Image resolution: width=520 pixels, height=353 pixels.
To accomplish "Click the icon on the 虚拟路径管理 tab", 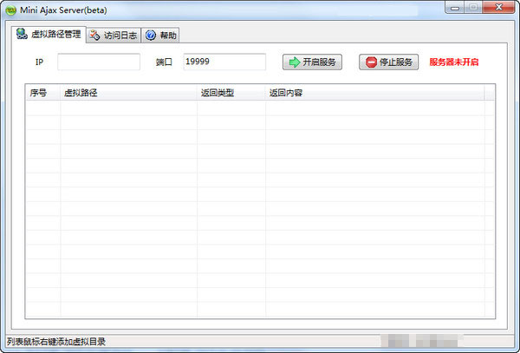I will (x=21, y=35).
